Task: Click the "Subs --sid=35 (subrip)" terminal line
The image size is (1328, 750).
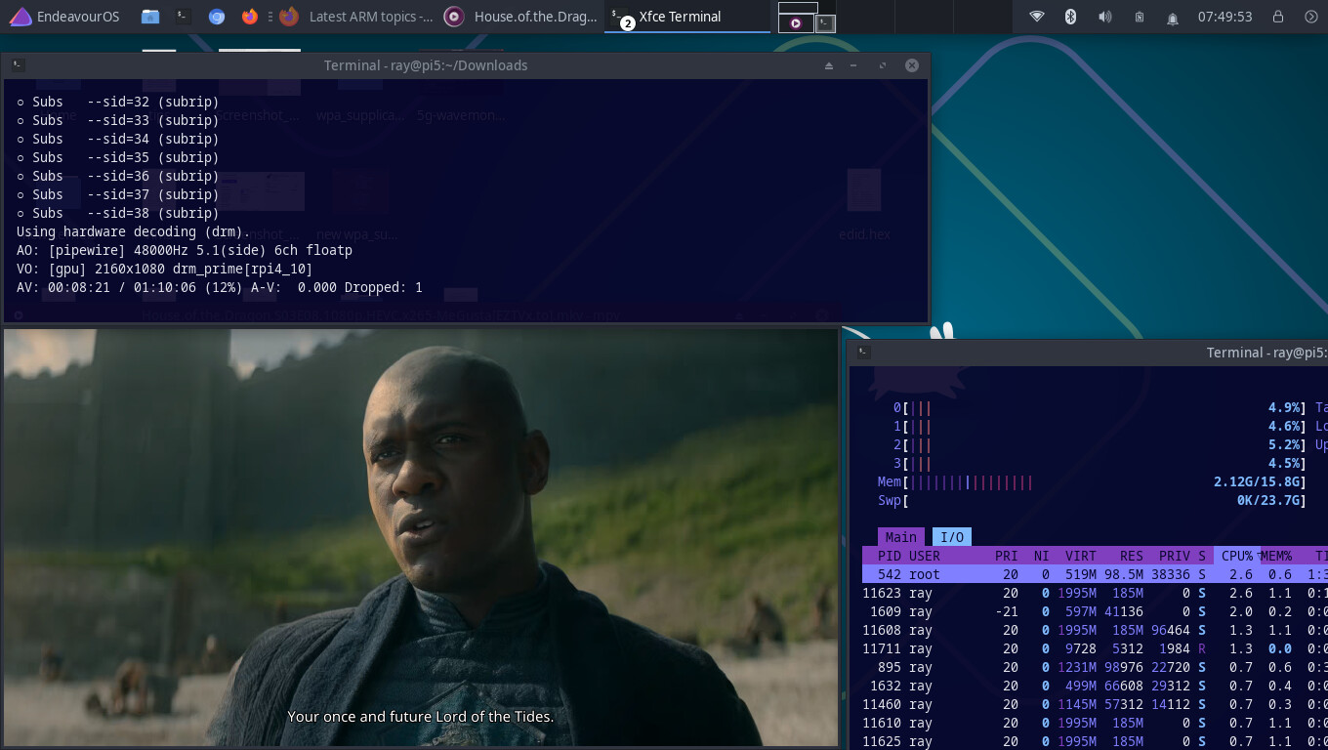Action: (117, 157)
